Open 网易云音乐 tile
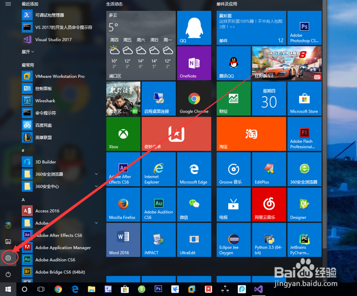The height and width of the screenshot is (296, 357). pos(269,204)
